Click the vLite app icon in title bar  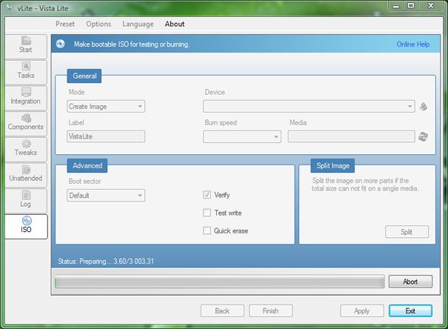point(10,8)
